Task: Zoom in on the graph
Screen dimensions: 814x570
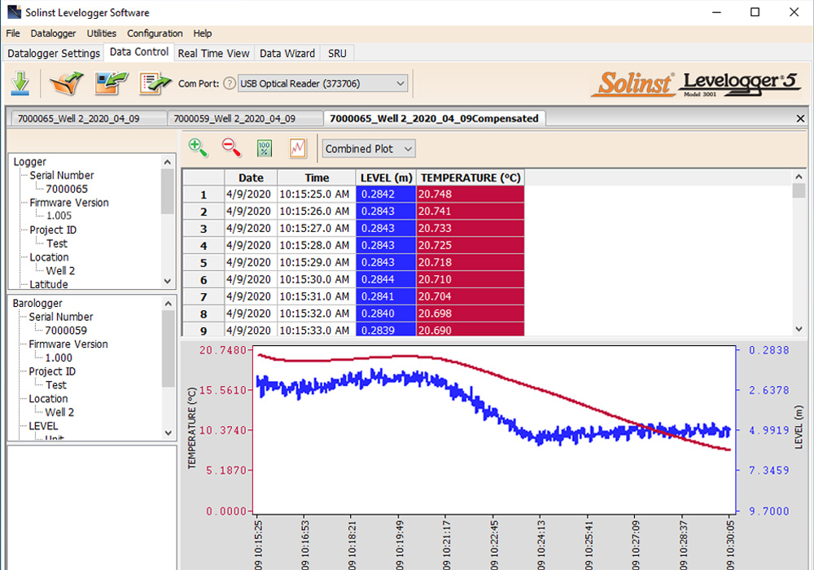Action: point(198,147)
